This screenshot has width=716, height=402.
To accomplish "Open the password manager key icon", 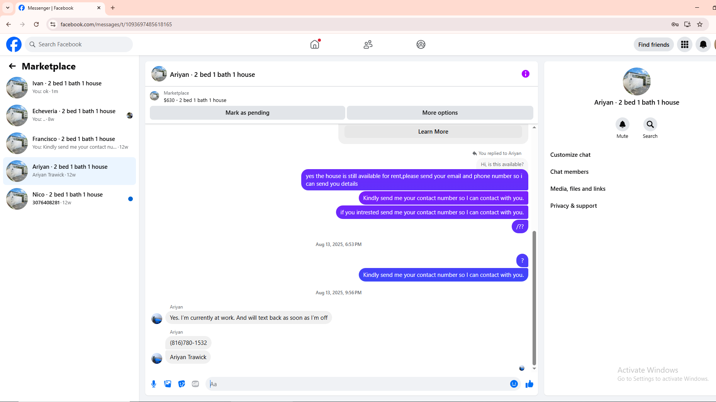I will tap(675, 24).
